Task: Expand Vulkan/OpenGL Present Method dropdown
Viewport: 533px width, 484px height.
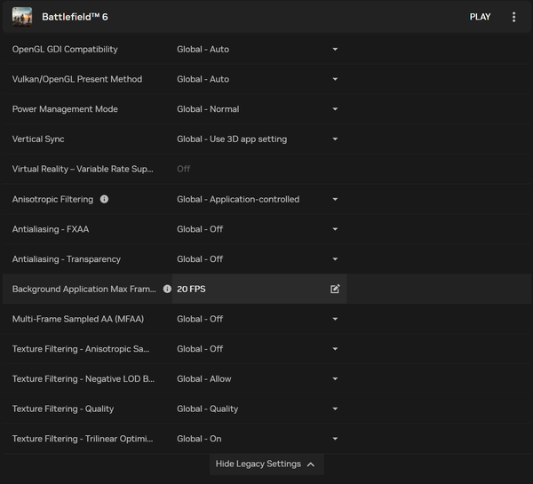Action: pyautogui.click(x=258, y=79)
